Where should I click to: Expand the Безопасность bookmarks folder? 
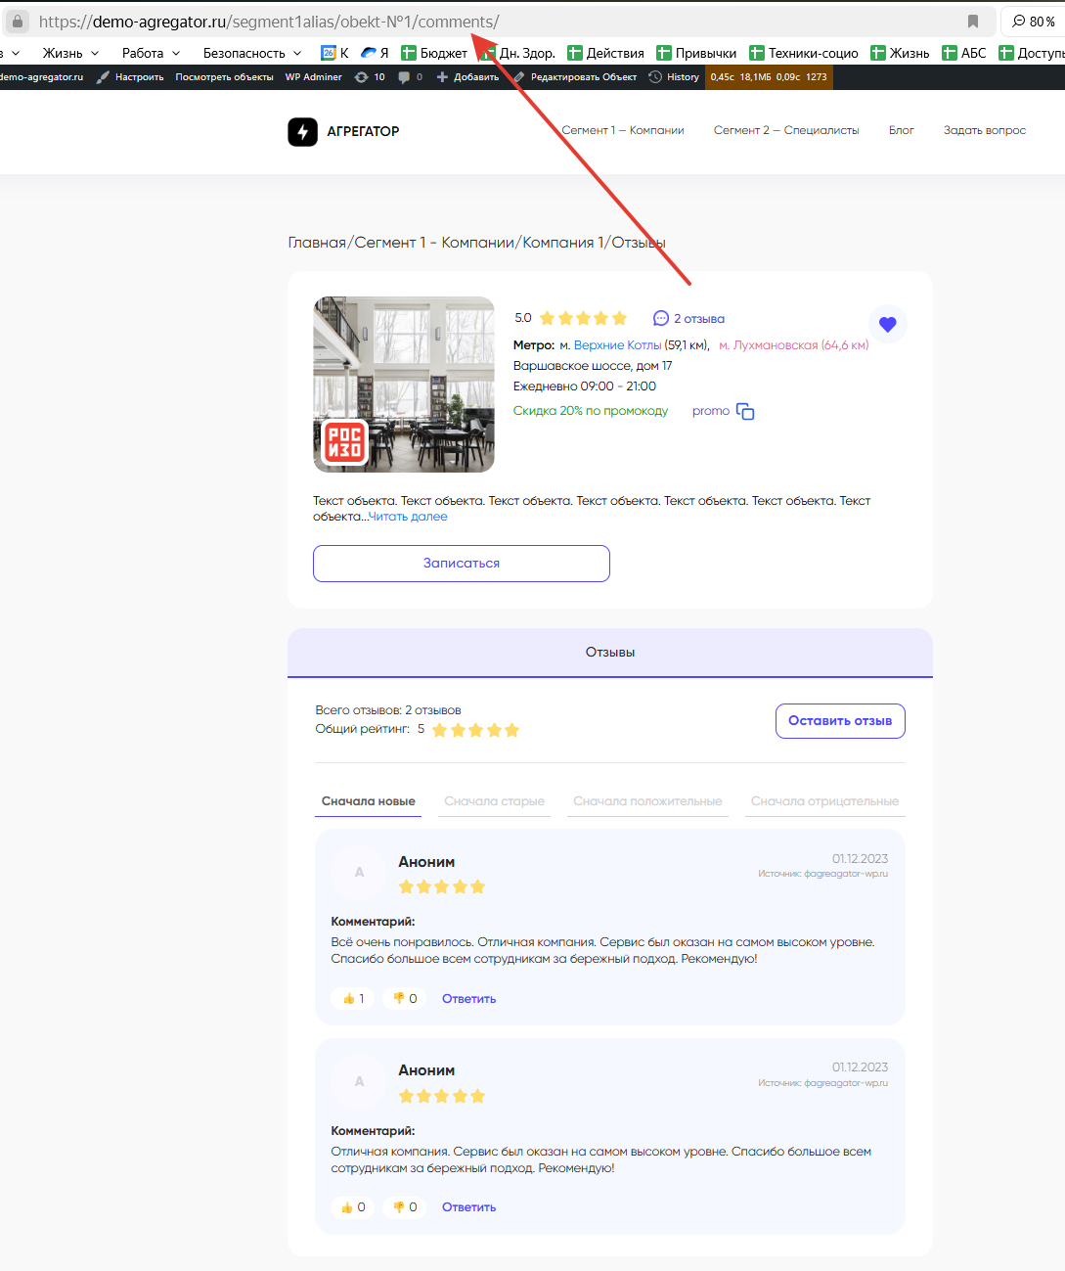251,53
